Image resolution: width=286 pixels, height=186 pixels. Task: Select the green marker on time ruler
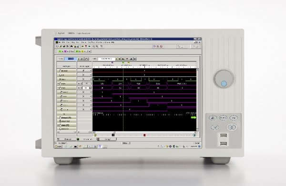point(123,62)
